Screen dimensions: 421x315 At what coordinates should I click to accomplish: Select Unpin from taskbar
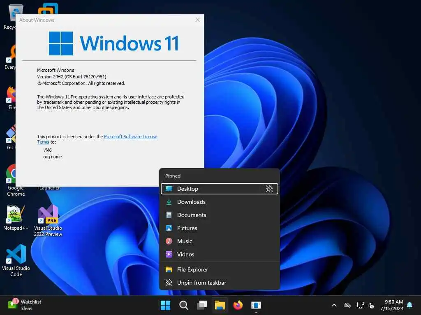[220, 283]
